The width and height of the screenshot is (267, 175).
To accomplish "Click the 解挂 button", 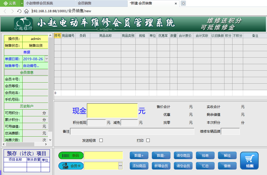I will tap(227, 156).
